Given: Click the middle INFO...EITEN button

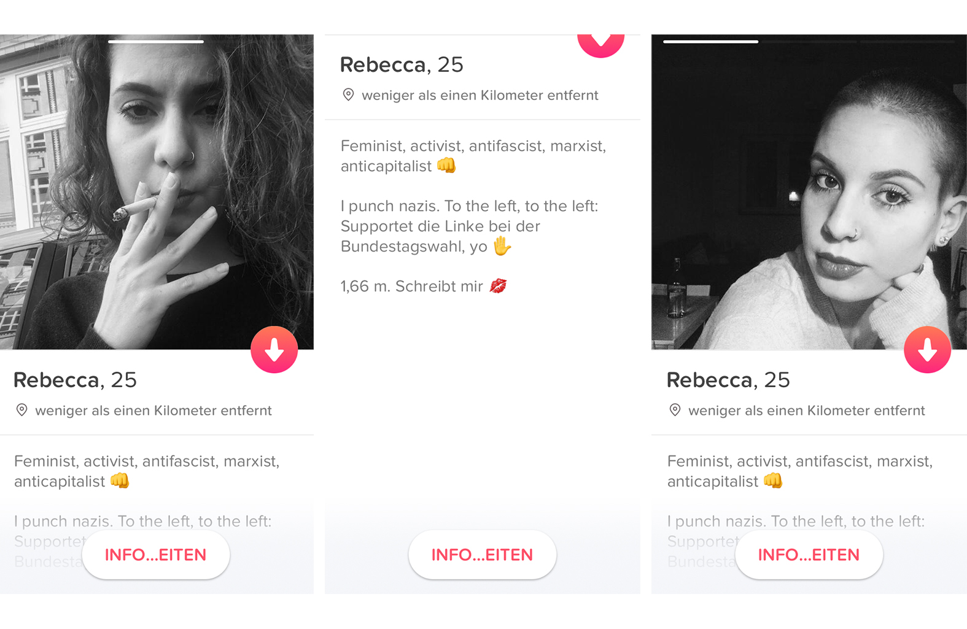Looking at the screenshot, I should 483,555.
